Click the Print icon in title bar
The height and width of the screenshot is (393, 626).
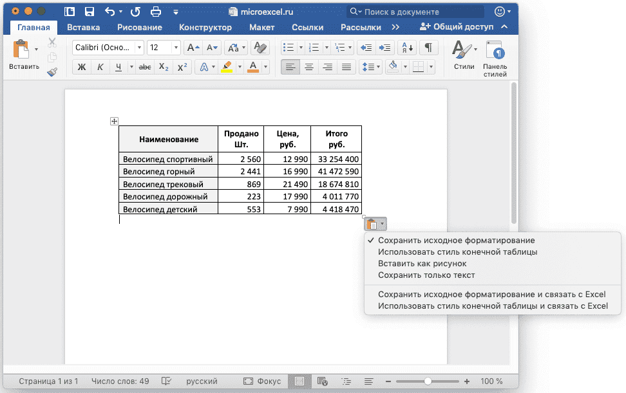pos(155,12)
